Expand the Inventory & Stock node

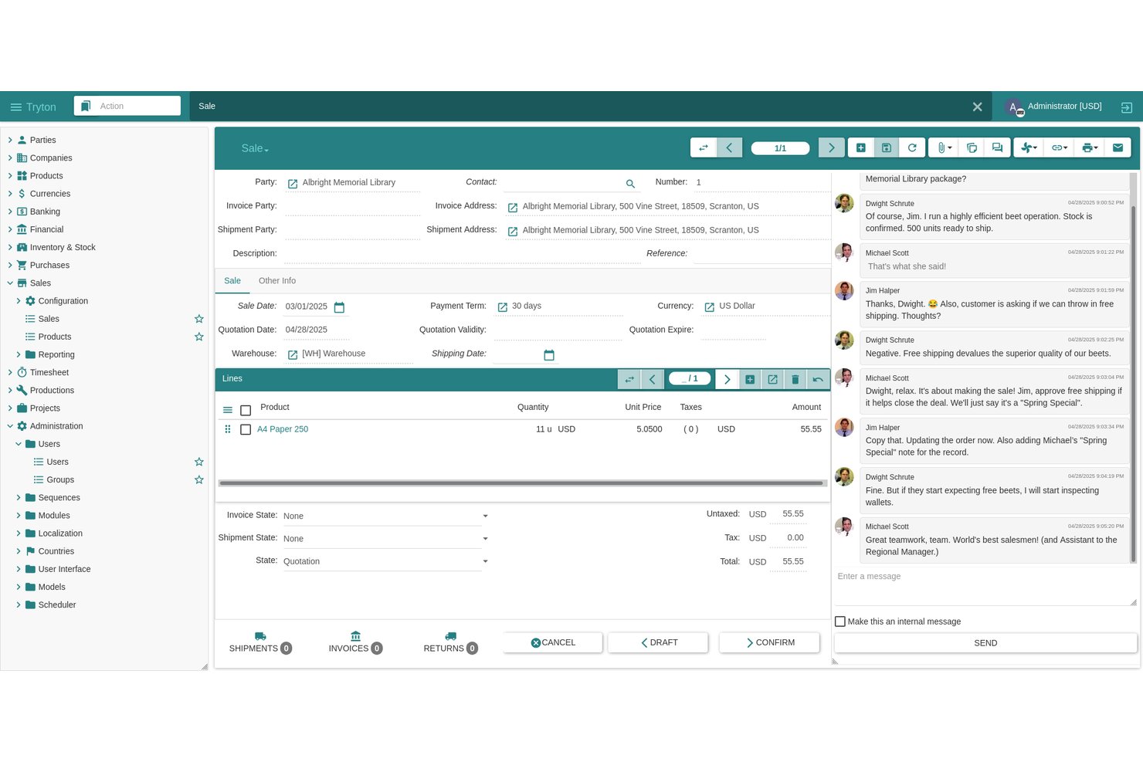(x=10, y=247)
